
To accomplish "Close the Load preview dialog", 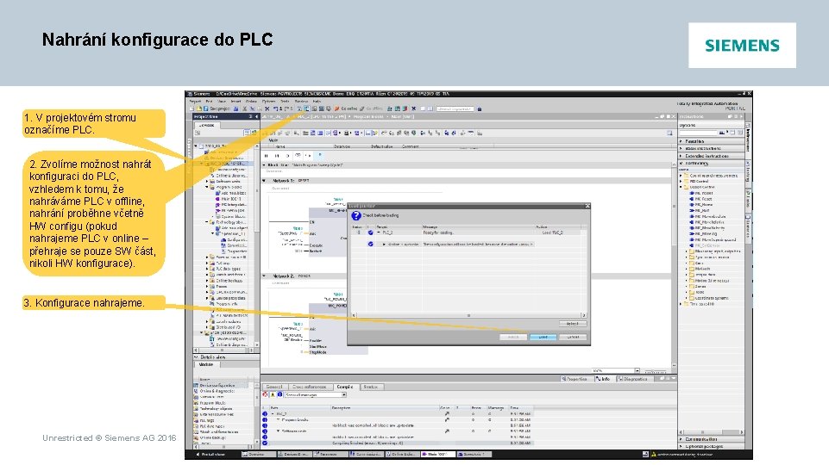I will point(587,206).
